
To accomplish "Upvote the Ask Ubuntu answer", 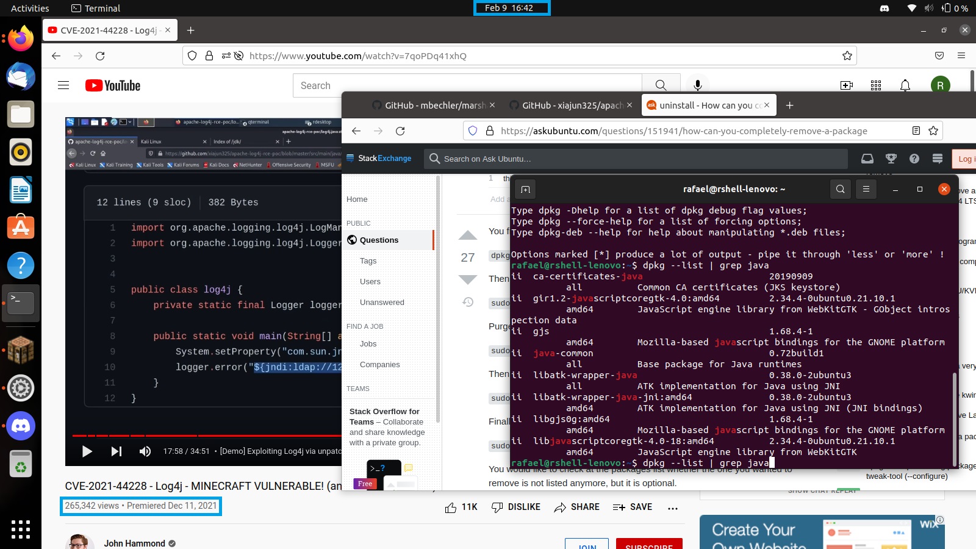I will (467, 235).
